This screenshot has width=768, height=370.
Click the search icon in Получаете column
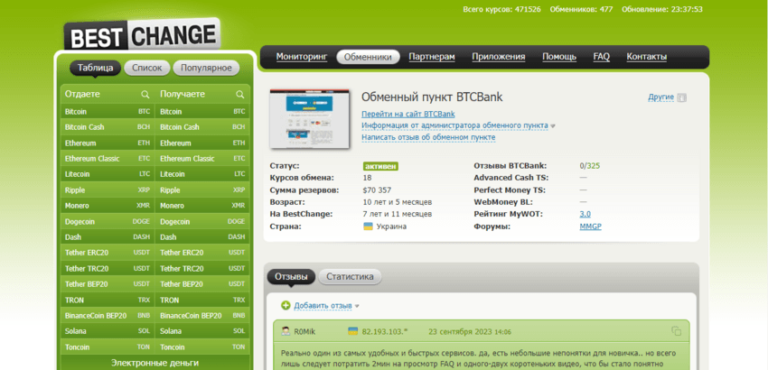[x=239, y=94]
